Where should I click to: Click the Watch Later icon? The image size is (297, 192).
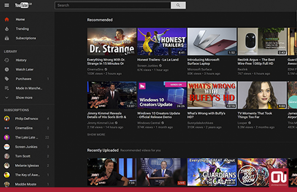click(x=7, y=70)
